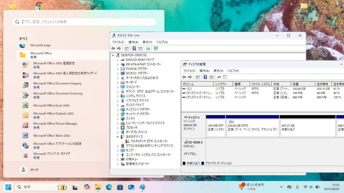344x193 pixels.
Task: Select the (C:) 250.60 GB NTFS partition block
Action: [x=253, y=126]
